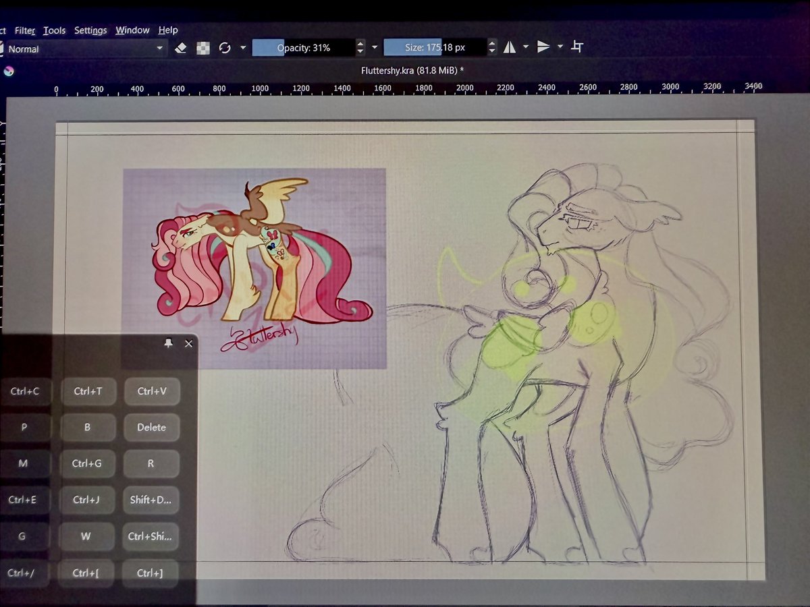Click the B shortcut button
The image size is (810, 607).
[88, 428]
